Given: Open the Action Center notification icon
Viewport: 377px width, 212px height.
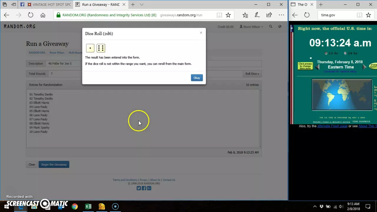Looking at the screenshot, I should [368, 206].
